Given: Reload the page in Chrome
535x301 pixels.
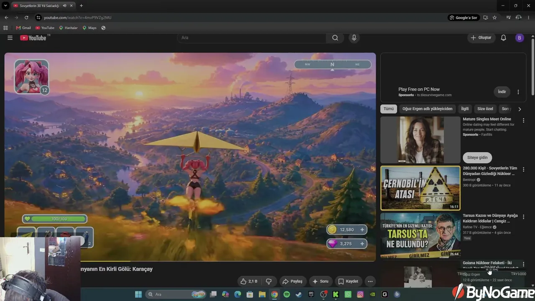Looking at the screenshot, I should point(26,18).
